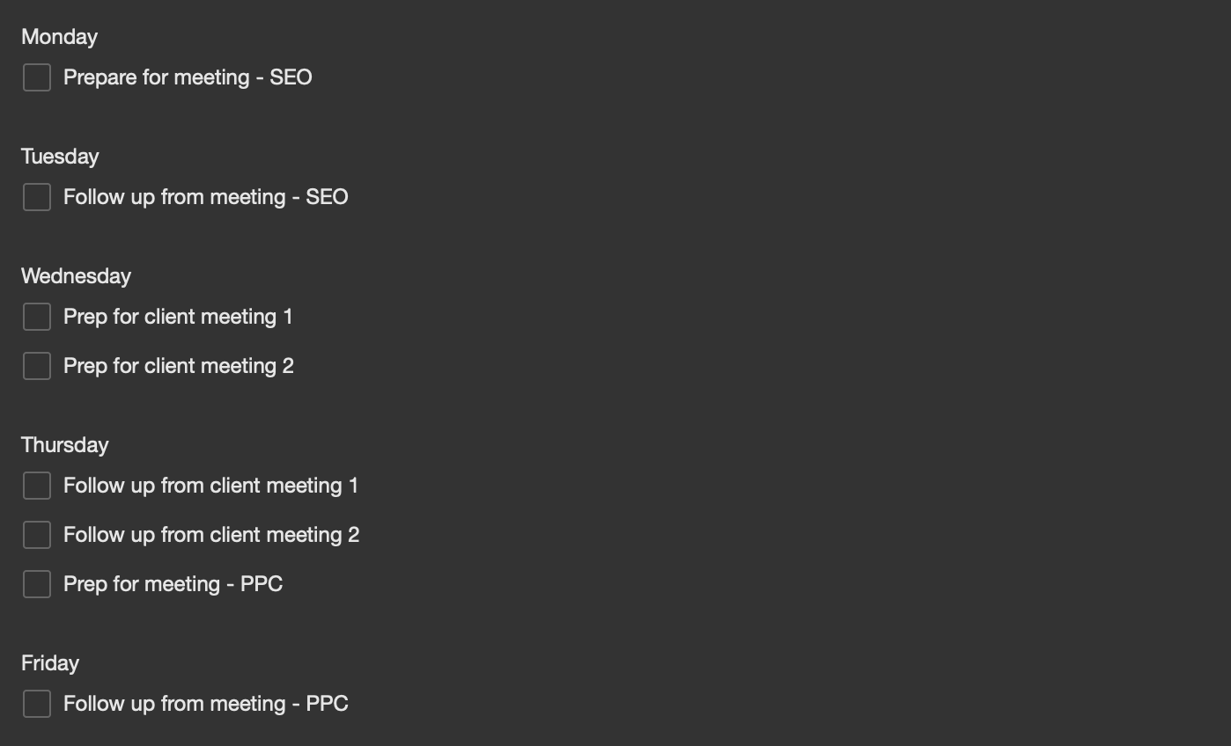Viewport: 1231px width, 746px height.
Task: Mark 'Prep for client meeting 1' checkbox done
Action: click(37, 317)
